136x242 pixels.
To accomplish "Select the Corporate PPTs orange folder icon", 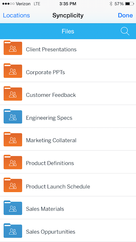I will tap(13, 70).
